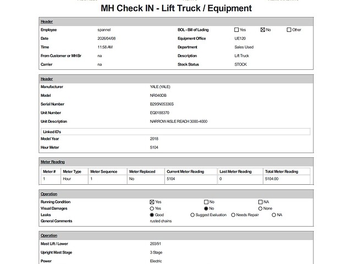Screen dimensions: 352x264
Task: Toggle Running Condition 'Yes' checkbox
Action: pos(152,202)
